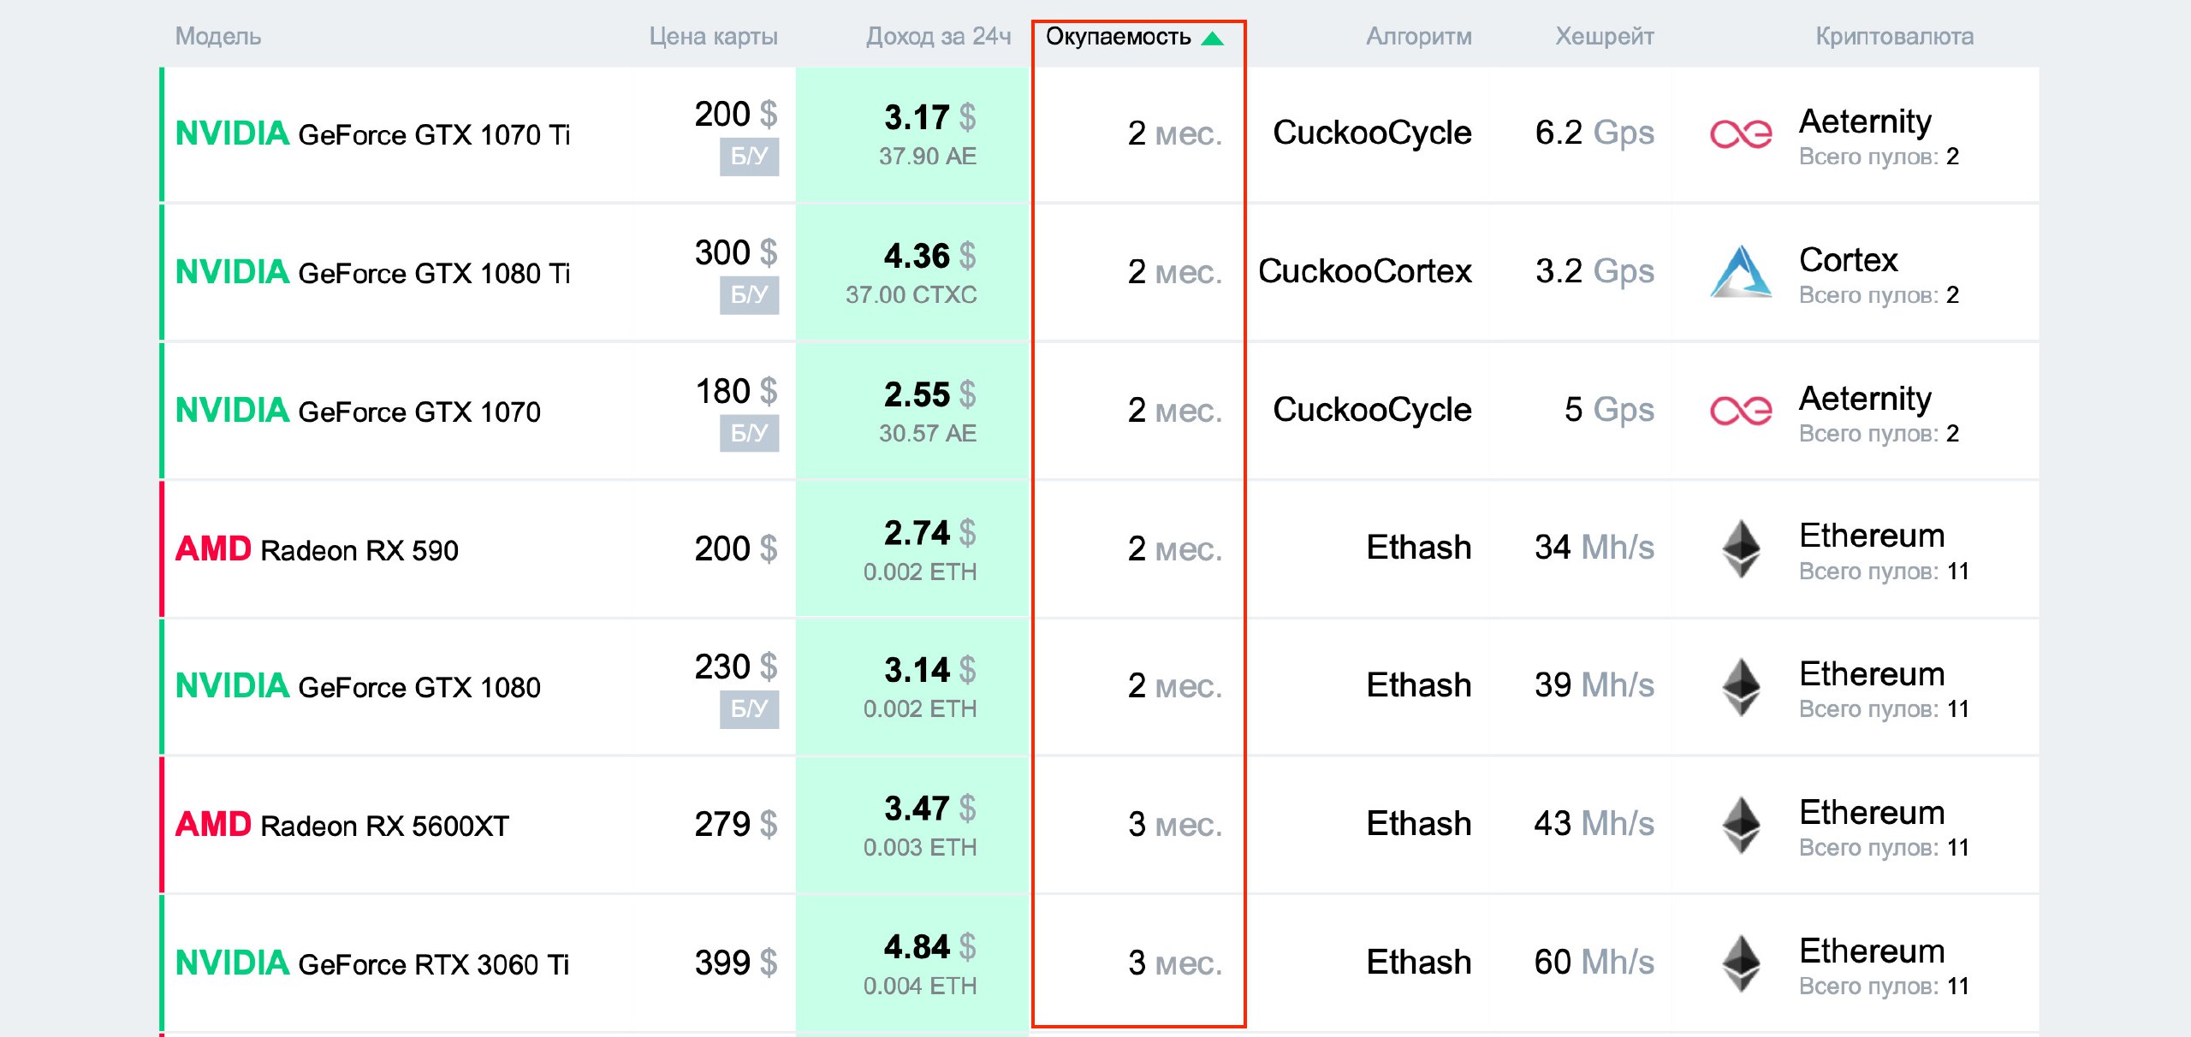Click the Ethereum logo in the RX 5600XT row

1741,825
